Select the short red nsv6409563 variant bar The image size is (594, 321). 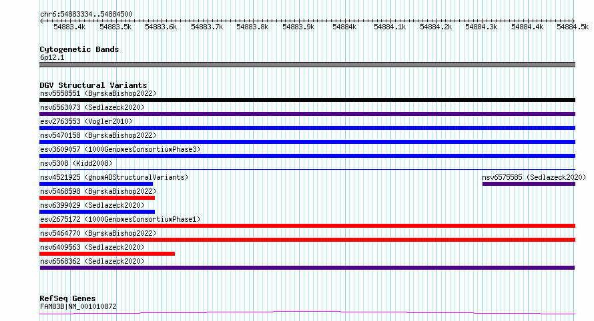[x=107, y=254]
